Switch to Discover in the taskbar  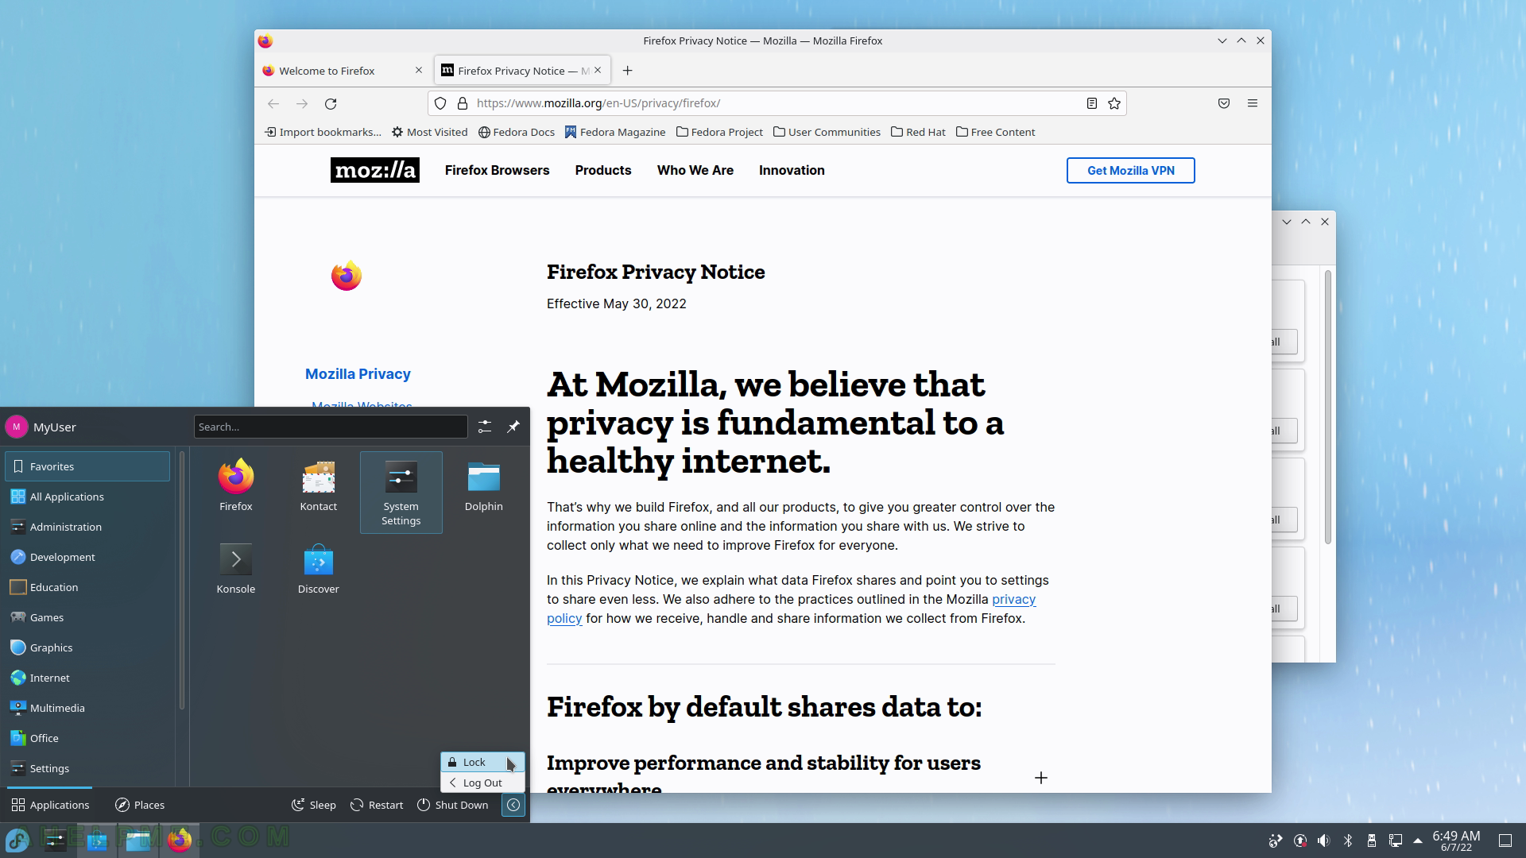tap(97, 840)
